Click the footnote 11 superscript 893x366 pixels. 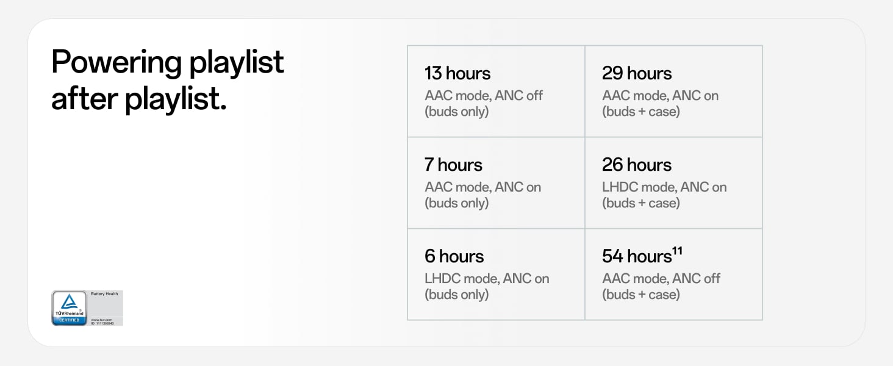point(678,251)
